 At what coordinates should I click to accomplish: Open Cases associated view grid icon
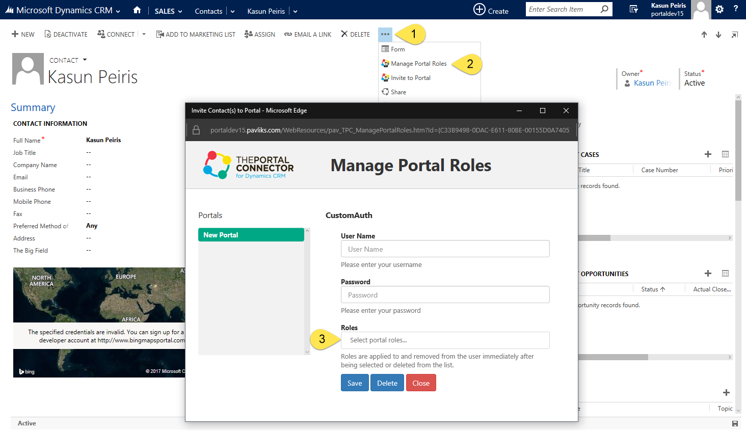725,154
